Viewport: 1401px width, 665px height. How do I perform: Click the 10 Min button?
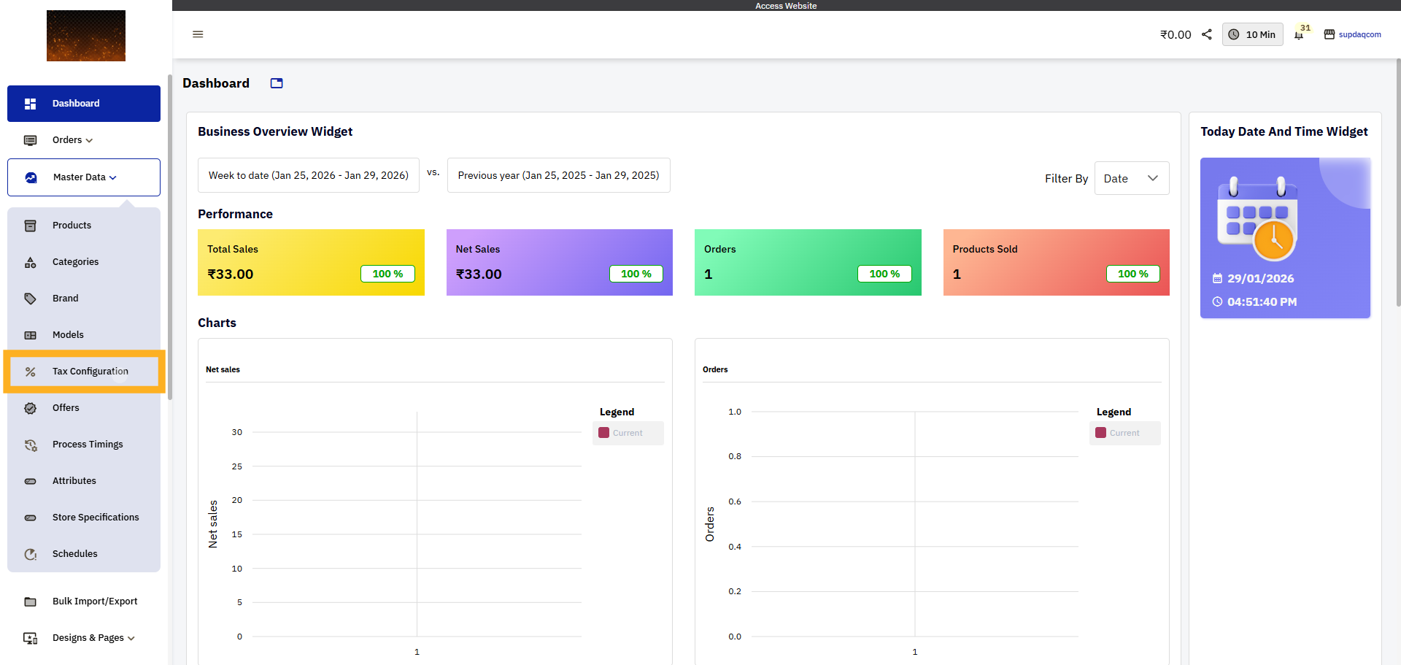point(1252,34)
